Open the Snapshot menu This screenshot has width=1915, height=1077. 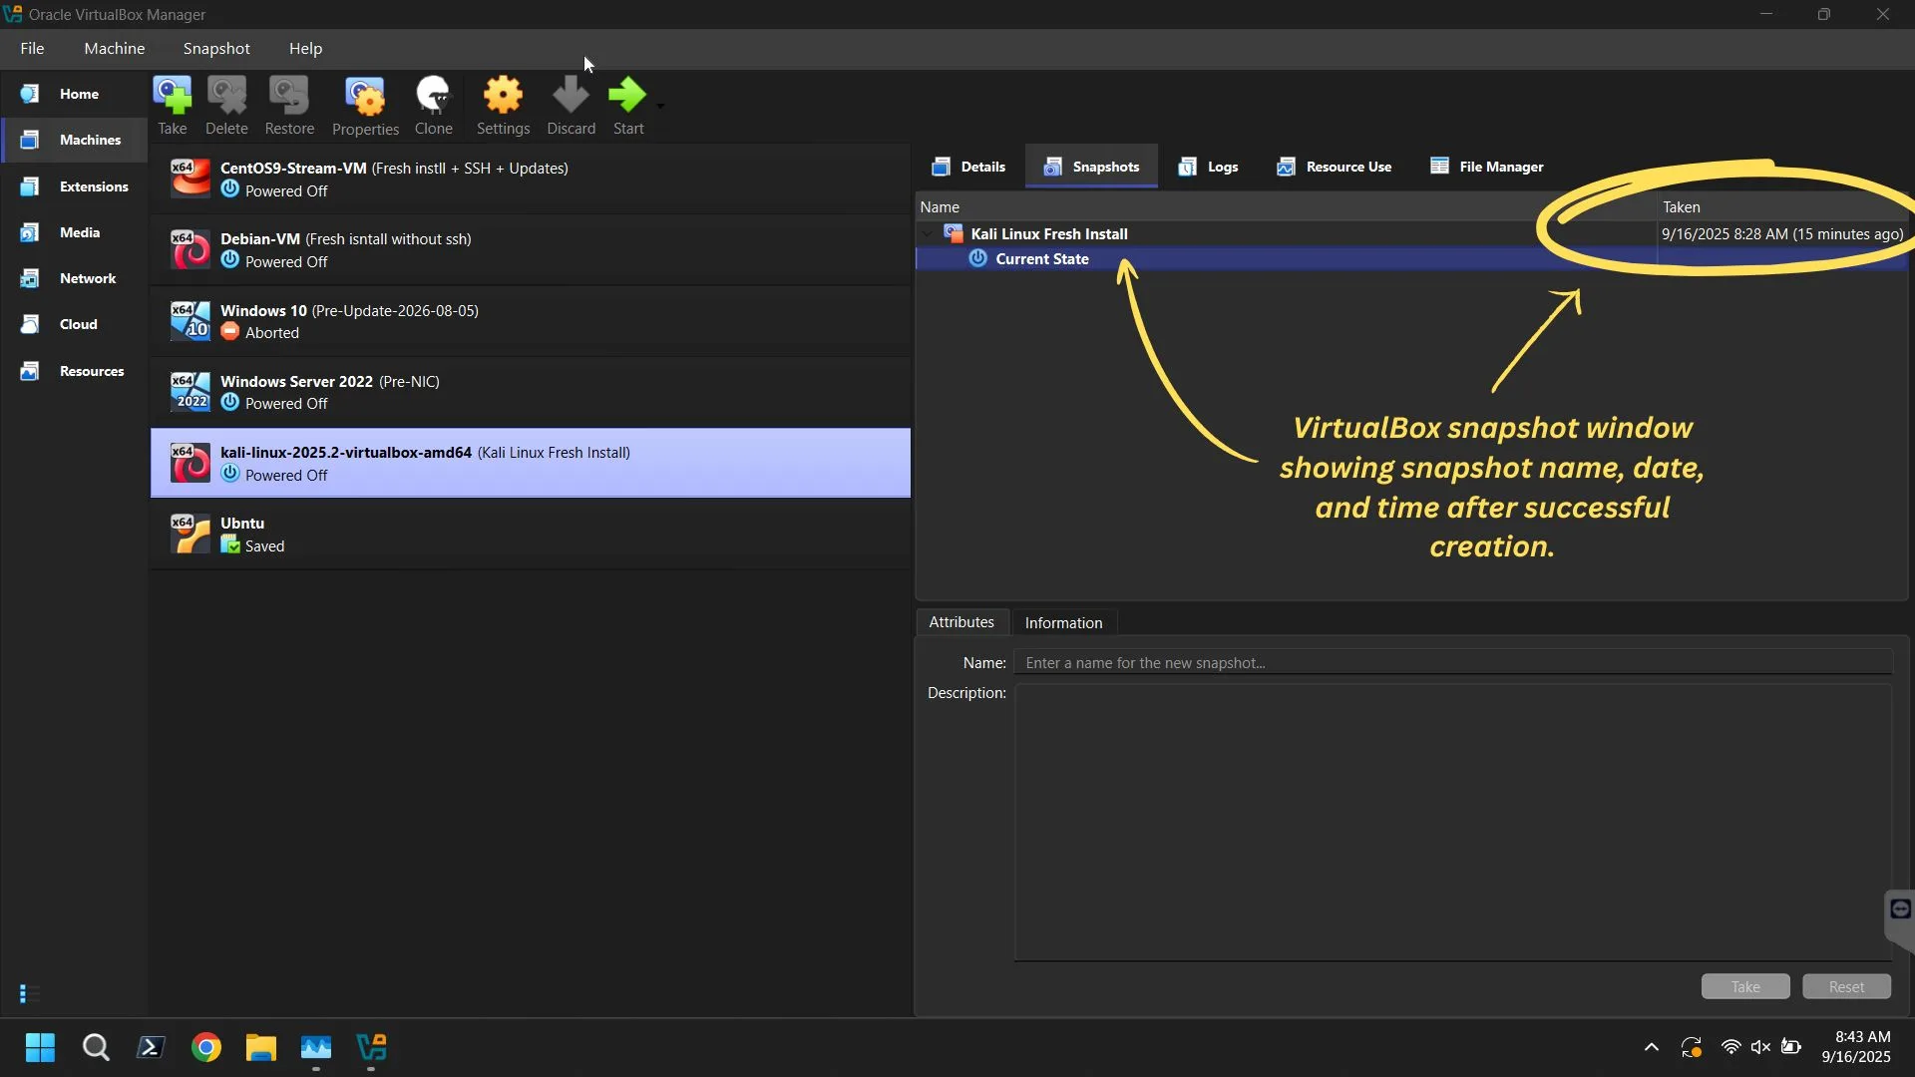(216, 48)
